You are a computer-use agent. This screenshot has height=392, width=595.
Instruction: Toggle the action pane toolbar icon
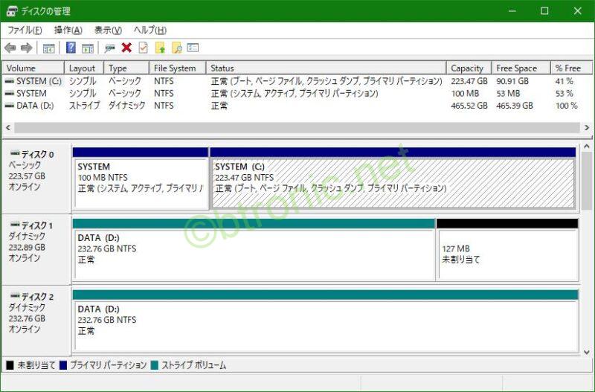click(88, 48)
